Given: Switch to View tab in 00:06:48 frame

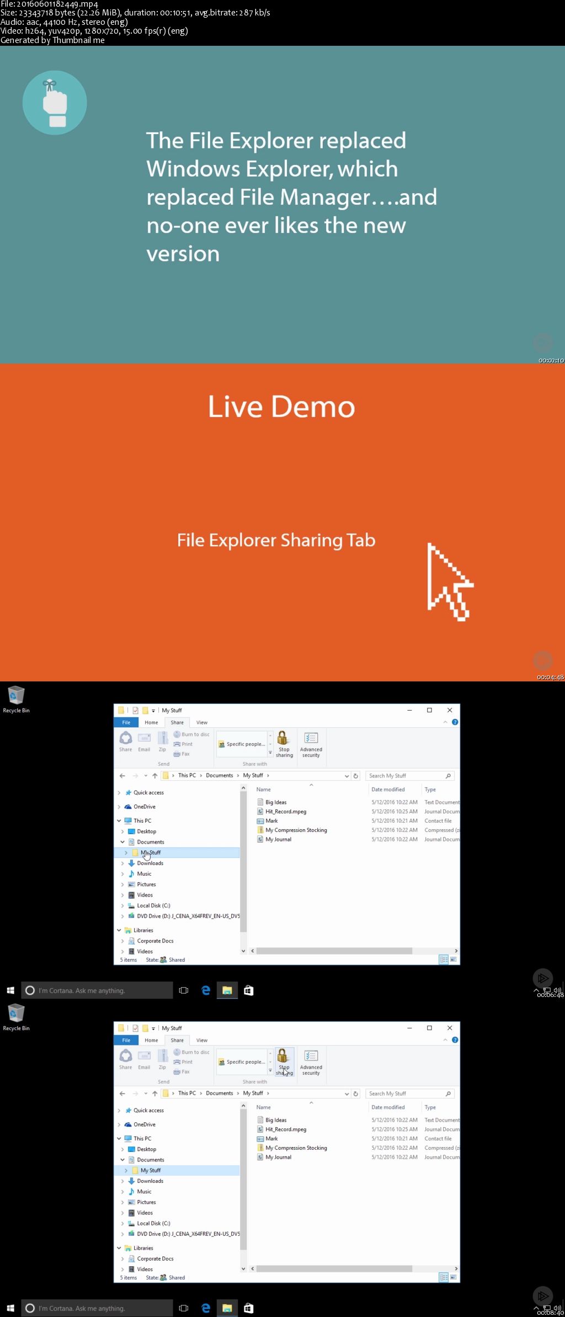Looking at the screenshot, I should pos(202,722).
